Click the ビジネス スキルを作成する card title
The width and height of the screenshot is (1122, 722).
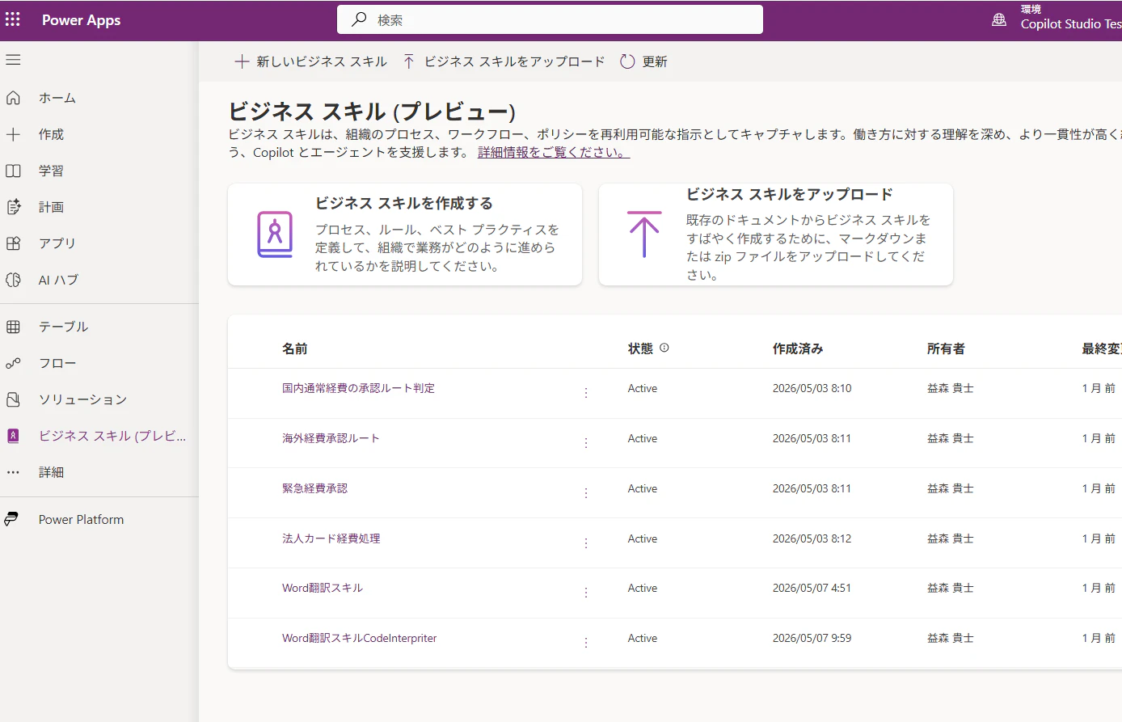pyautogui.click(x=404, y=203)
